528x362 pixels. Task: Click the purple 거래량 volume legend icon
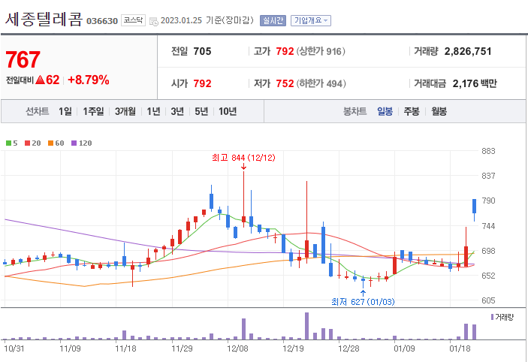point(492,317)
